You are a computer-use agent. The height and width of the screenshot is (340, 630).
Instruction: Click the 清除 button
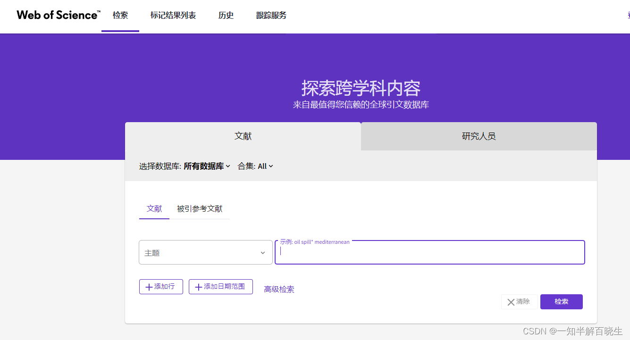pos(519,302)
